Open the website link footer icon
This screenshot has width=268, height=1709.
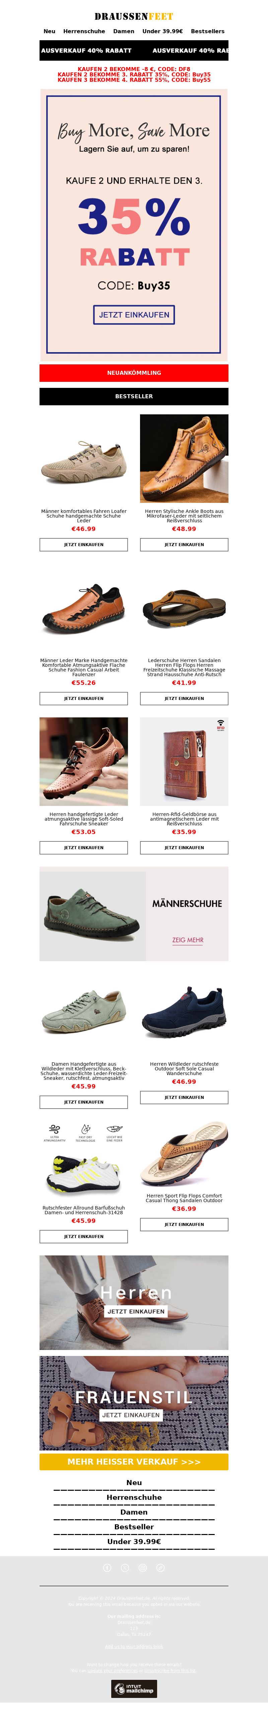160,1568
